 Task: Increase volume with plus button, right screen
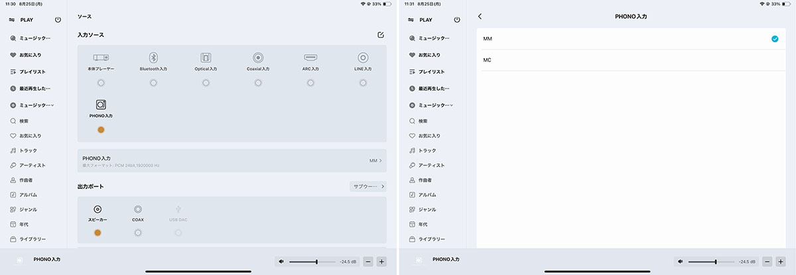tap(780, 262)
